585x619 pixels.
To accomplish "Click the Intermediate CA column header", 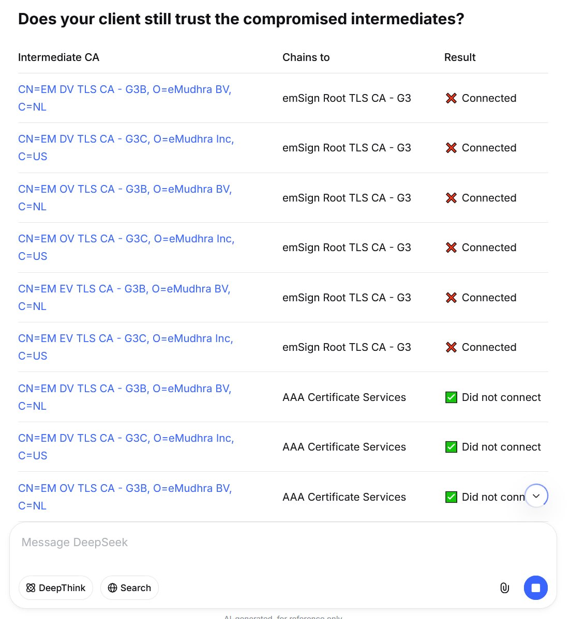I will (x=58, y=57).
